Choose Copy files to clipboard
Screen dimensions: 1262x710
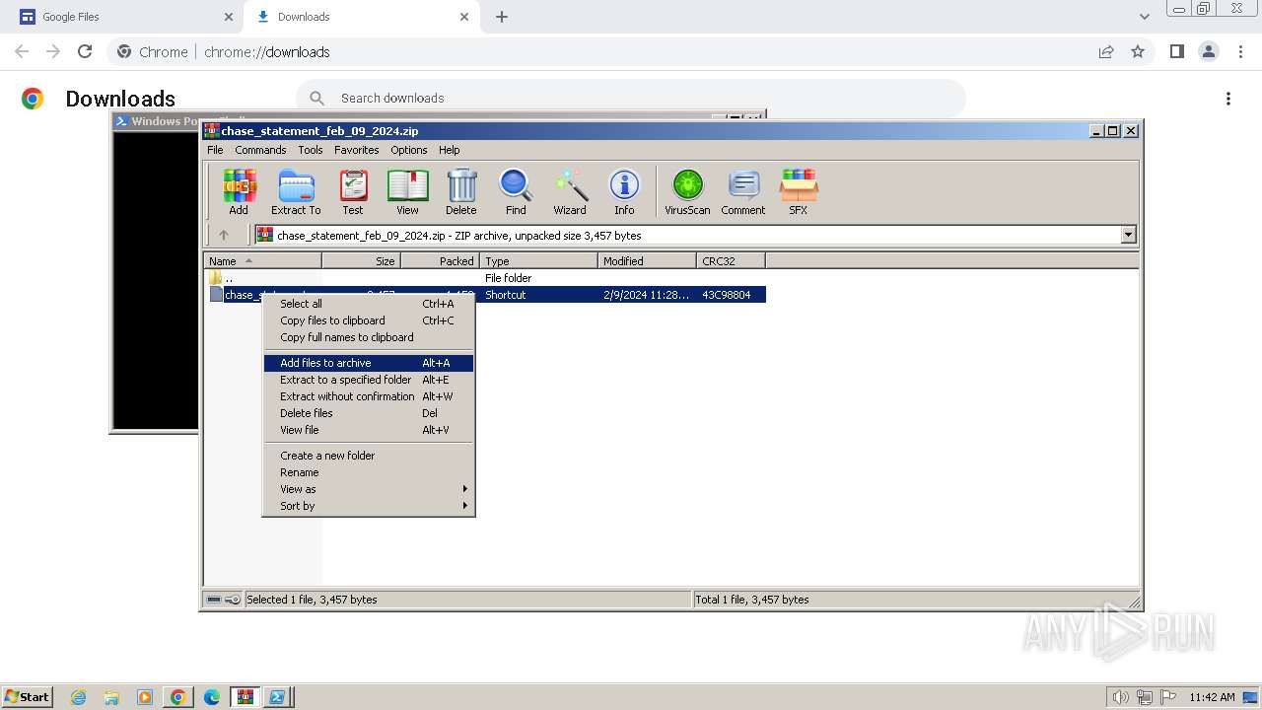click(369, 320)
